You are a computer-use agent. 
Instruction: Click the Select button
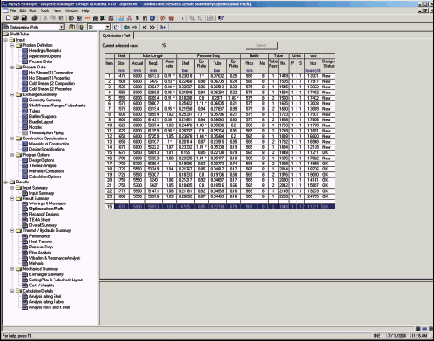[261, 45]
